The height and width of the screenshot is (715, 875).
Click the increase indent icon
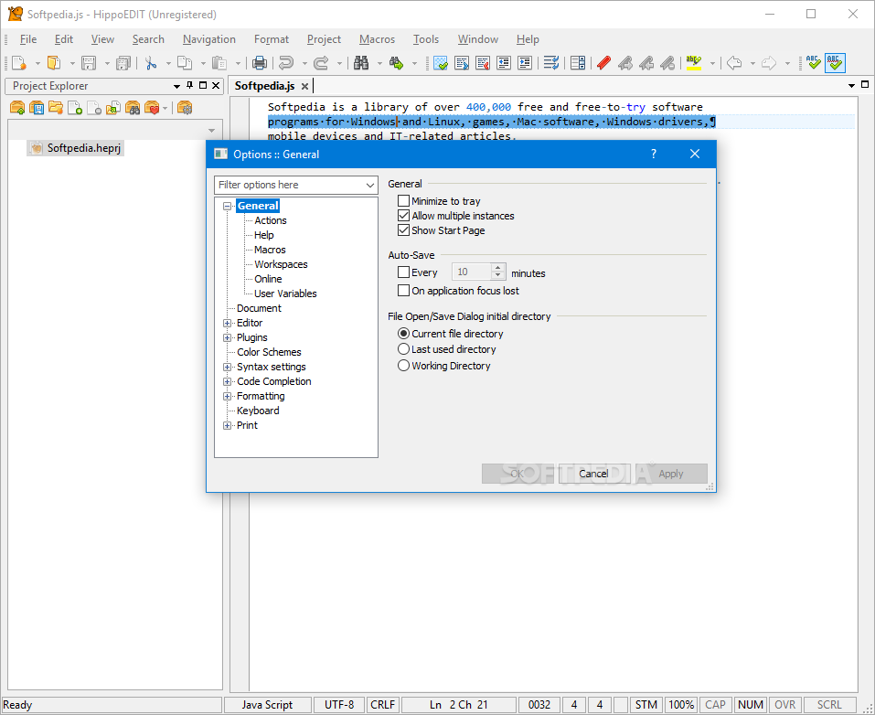pyautogui.click(x=525, y=62)
